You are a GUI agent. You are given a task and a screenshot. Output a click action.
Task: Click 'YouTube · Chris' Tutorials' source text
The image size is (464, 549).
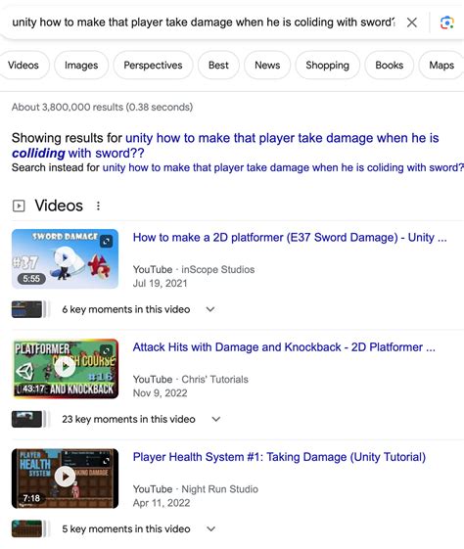[x=191, y=379]
